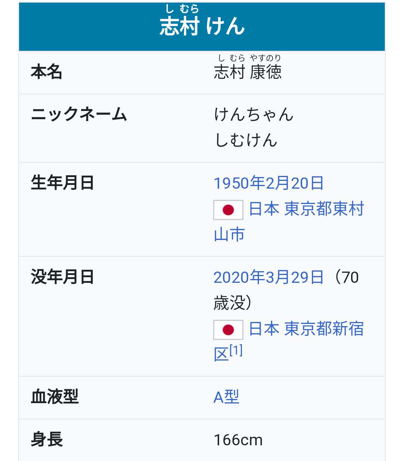The height and width of the screenshot is (461, 402).
Task: Follow the 日本 link in the birthplace line
Action: point(264,209)
